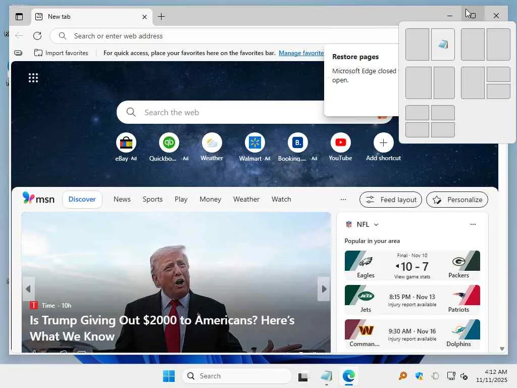
Task: Click Import favorites
Action: tap(61, 53)
